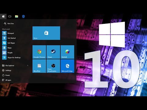
Task: Click the File Explorer menu icon
Action: 3,65
